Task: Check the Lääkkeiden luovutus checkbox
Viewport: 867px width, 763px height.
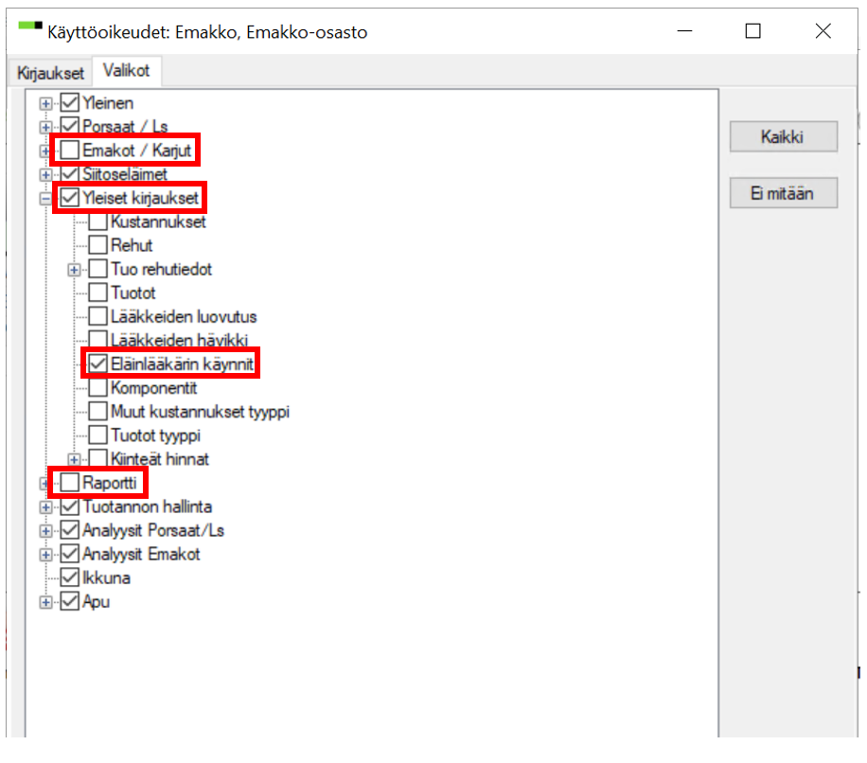Action: coord(97,316)
